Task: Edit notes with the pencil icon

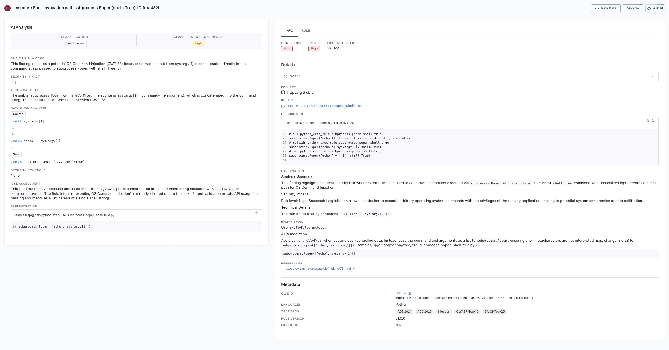Action: point(654,76)
